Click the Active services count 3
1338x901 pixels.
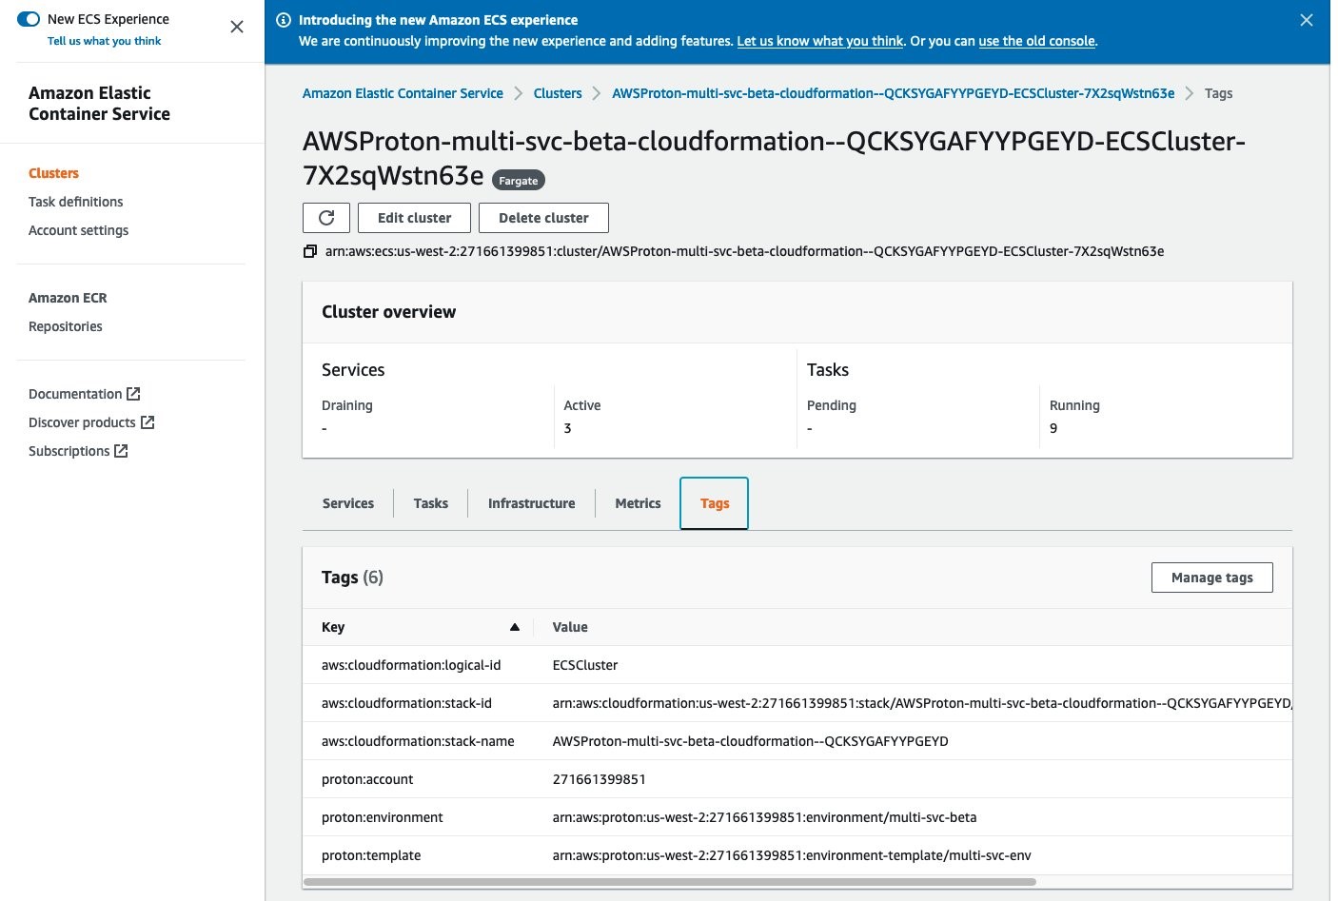pyautogui.click(x=568, y=428)
